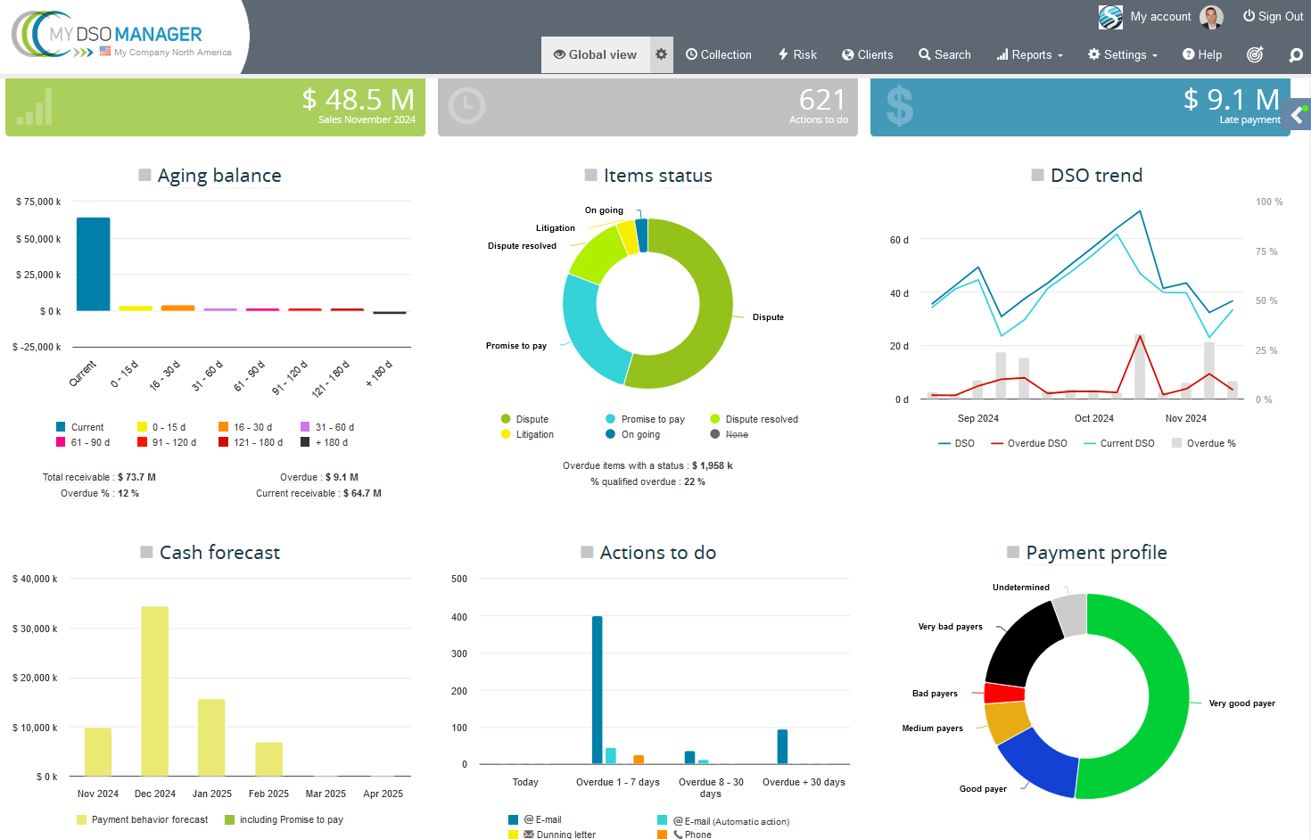Switch to the Collection menu
1311x839 pixels.
tap(719, 54)
